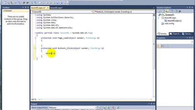Click Clear All output icon
Viewport: 195px width, 110px height.
point(113,108)
